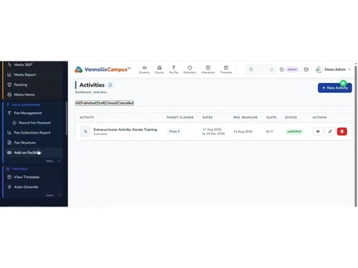The image size is (358, 268).
Task: Click the 0 enrolled text
Action: tap(100, 134)
